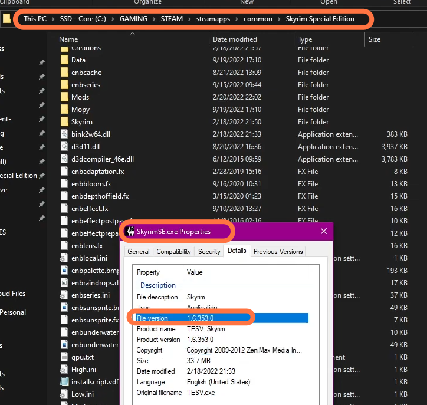
Task: Click the enbdepthoffield.fx file icon
Action: click(x=64, y=196)
